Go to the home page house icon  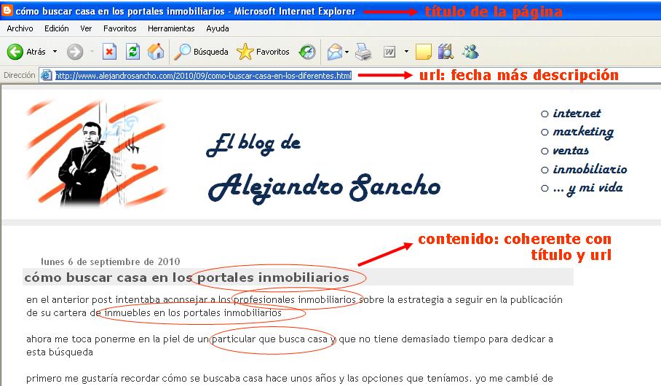tap(156, 52)
